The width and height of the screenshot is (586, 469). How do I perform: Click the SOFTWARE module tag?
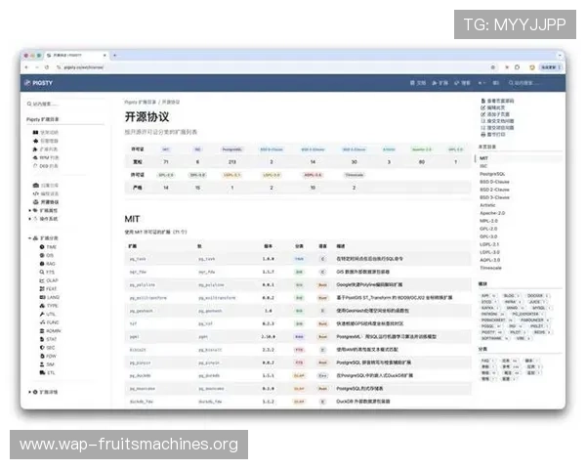point(494,338)
